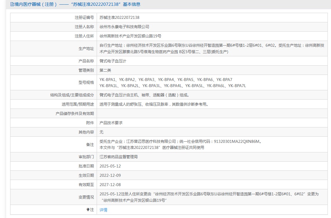Click the 型号规格 label
Screen dimensions: 331x218
point(86,82)
